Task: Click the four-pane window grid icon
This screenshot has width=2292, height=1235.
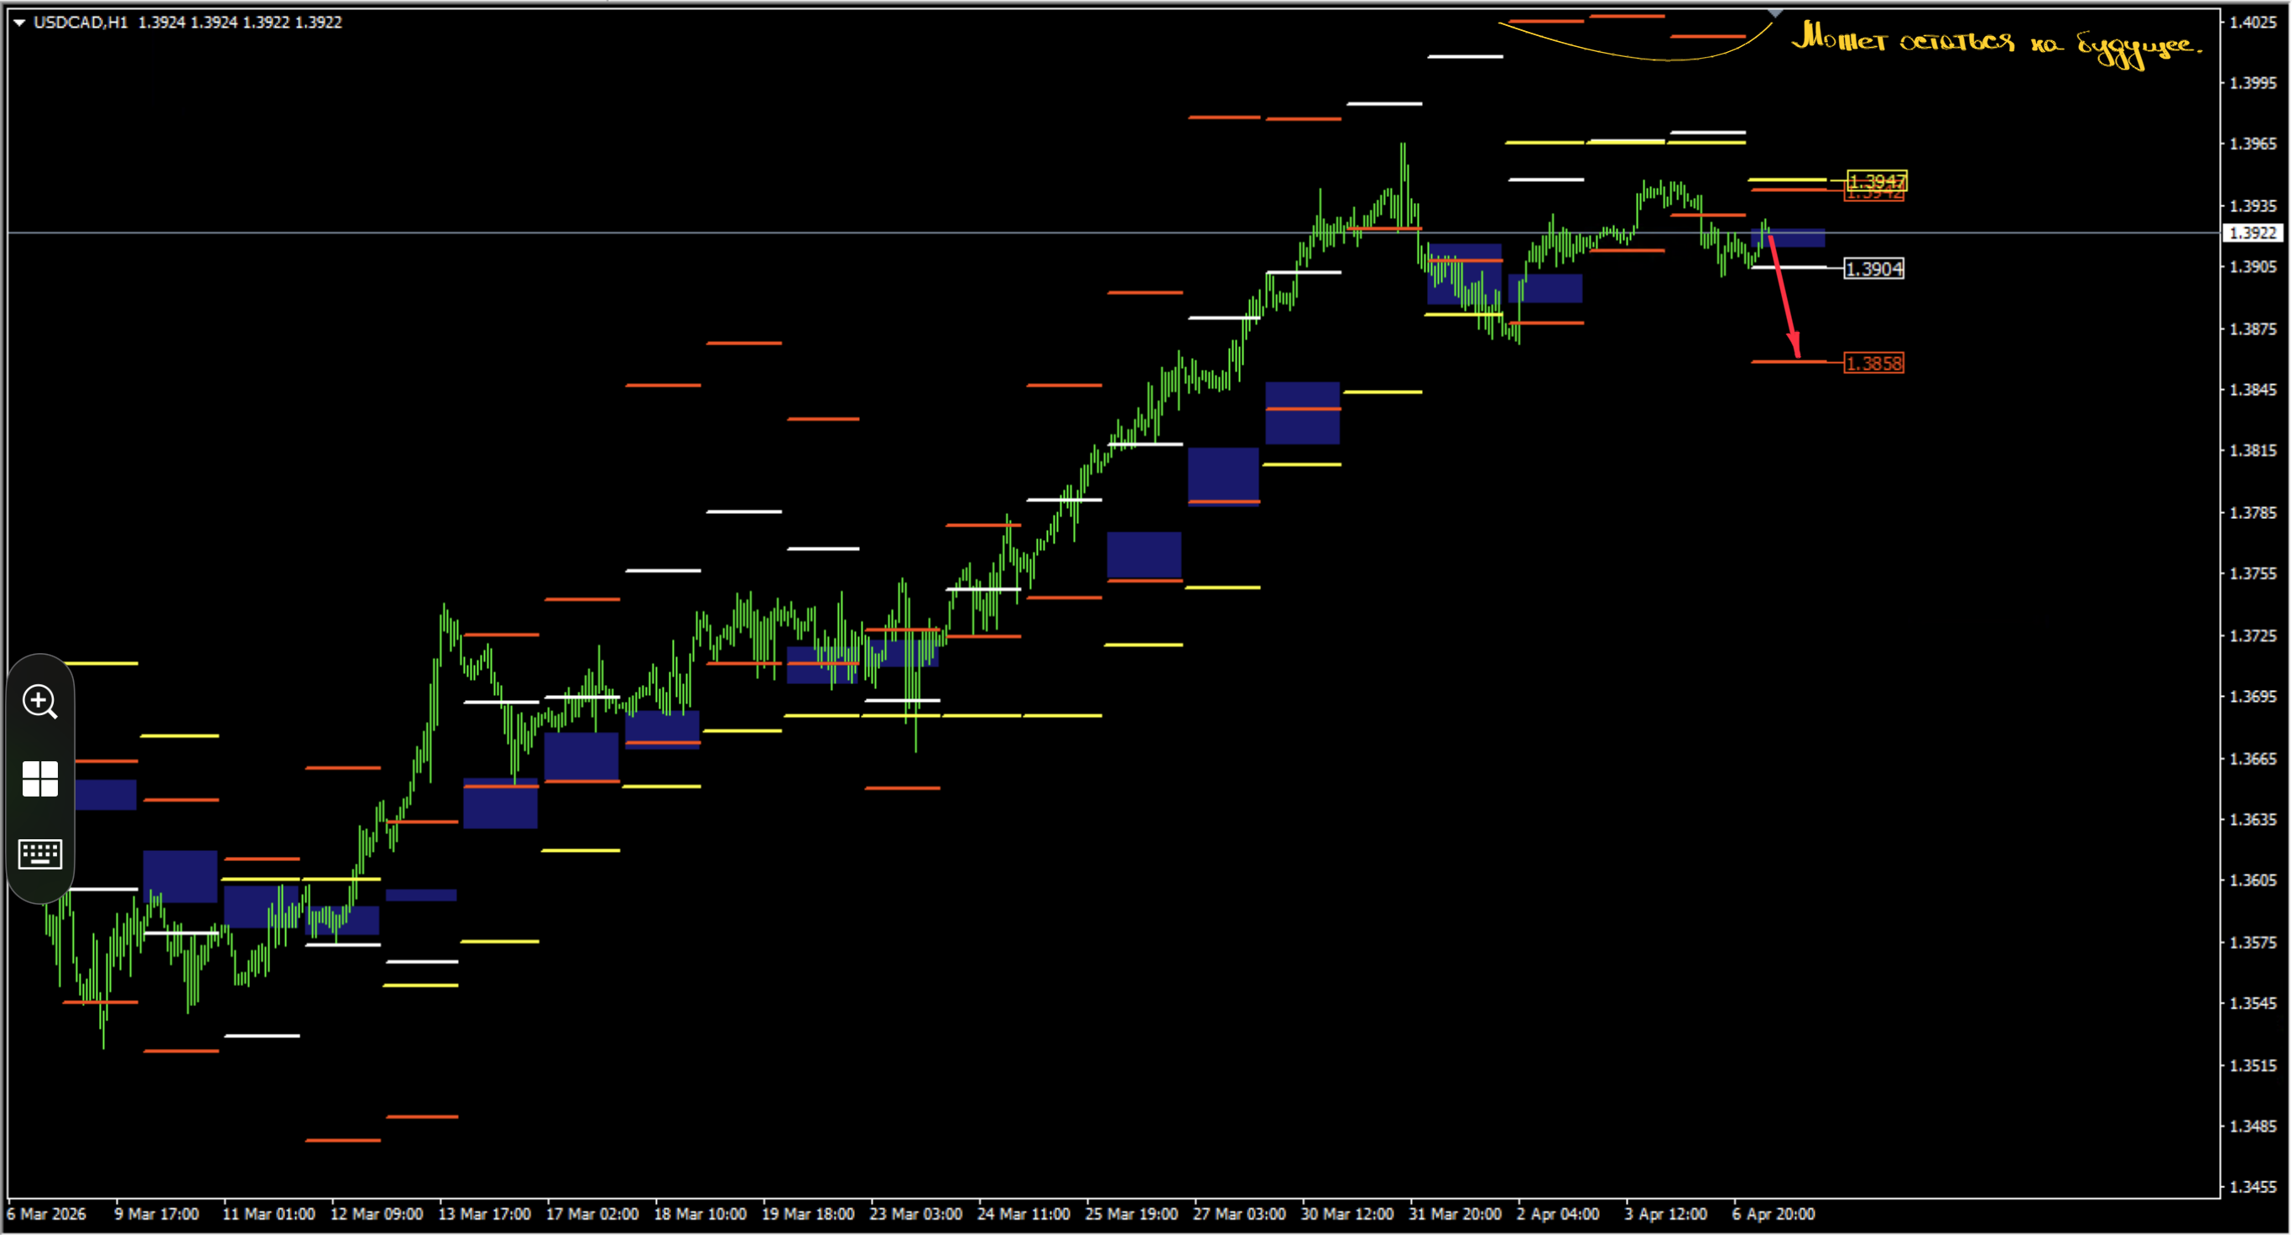Action: [39, 779]
